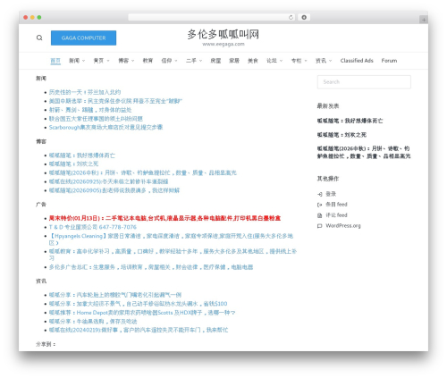The width and height of the screenshot is (447, 378).
Task: Open the Scarborough news article link
Action: [x=105, y=127]
